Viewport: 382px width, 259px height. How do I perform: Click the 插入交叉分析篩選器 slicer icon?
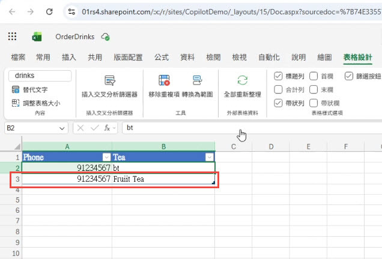pos(110,80)
